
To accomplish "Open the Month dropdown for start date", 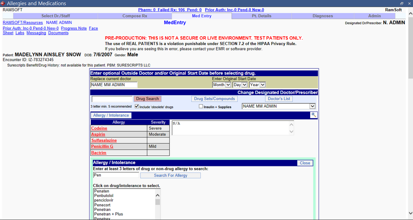I will pyautogui.click(x=222, y=85).
